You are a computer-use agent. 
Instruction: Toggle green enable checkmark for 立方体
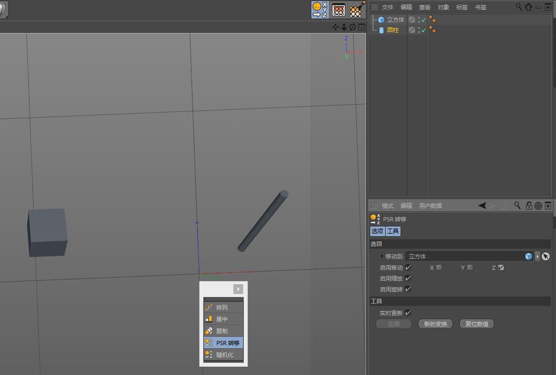tap(423, 20)
